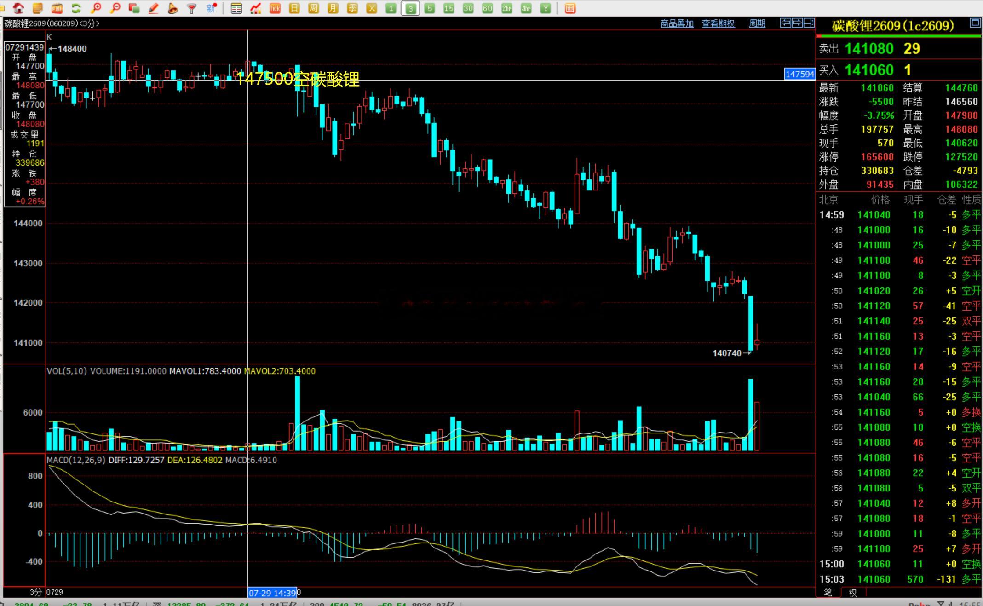Viewport: 983px width, 606px height.
Task: Click the blue 新 news icon
Action: pos(212,8)
